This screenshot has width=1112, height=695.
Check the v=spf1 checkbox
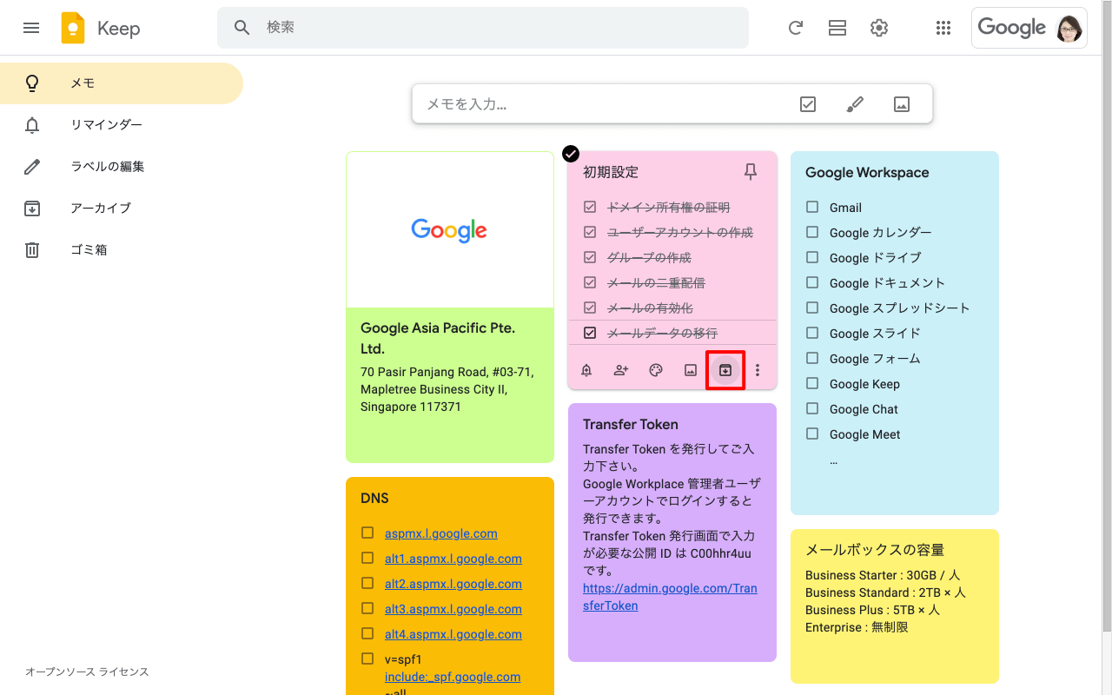(x=367, y=659)
